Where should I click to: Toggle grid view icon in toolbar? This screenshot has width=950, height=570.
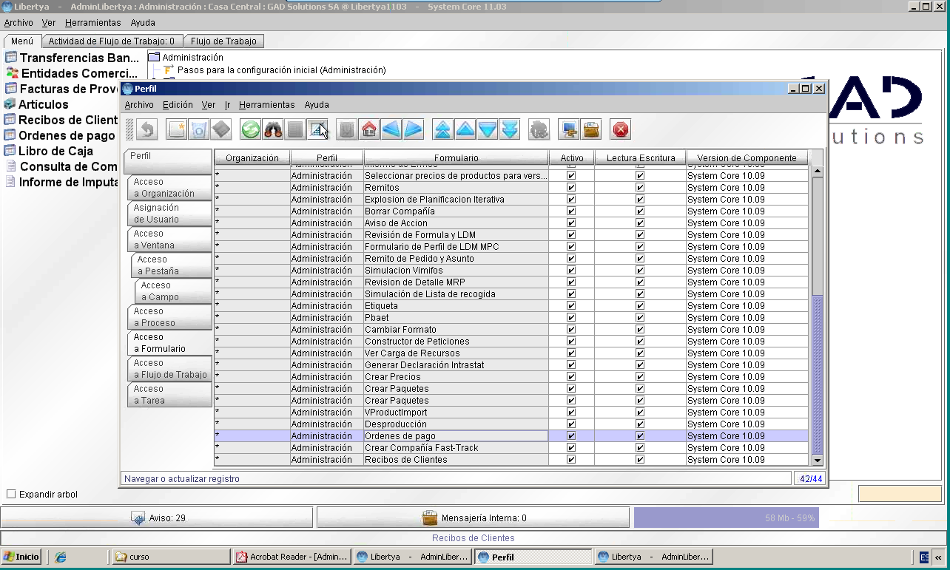click(x=317, y=130)
